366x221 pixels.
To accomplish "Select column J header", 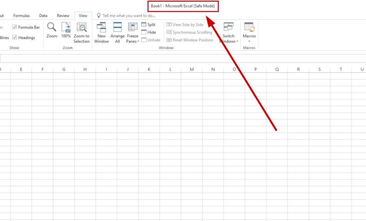I will pos(128,69).
